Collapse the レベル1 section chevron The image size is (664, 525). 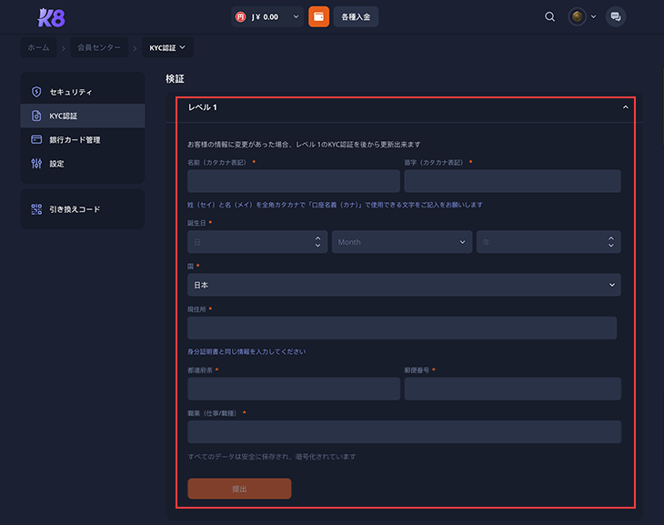pos(626,107)
